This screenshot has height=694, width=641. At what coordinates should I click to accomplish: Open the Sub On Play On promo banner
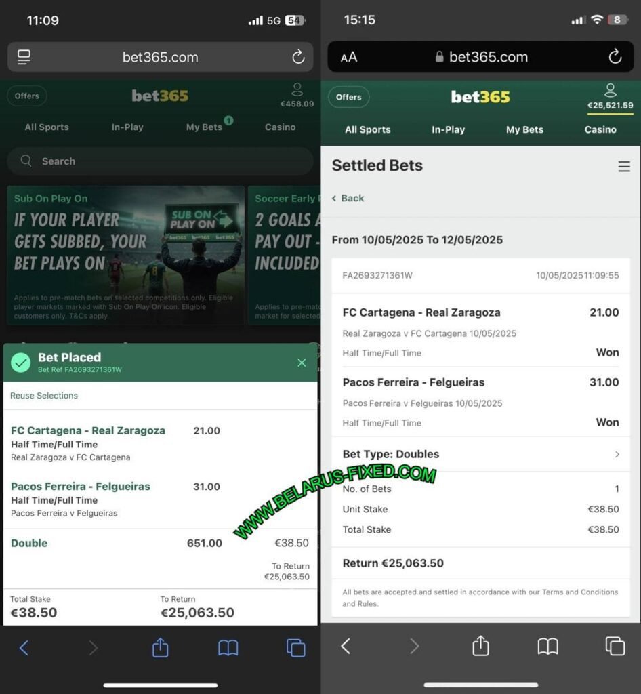click(125, 256)
